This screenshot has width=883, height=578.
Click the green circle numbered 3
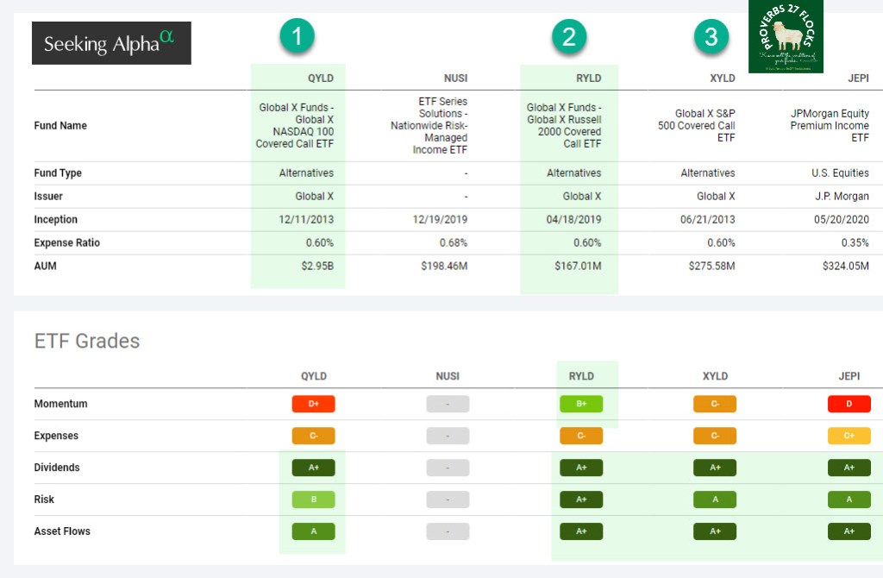click(x=711, y=36)
